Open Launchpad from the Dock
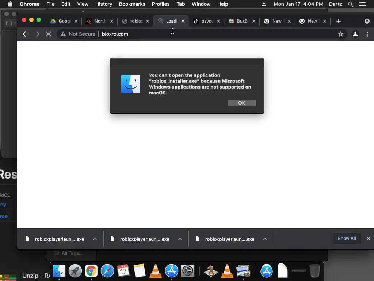This screenshot has width=374, height=281. tap(75, 271)
